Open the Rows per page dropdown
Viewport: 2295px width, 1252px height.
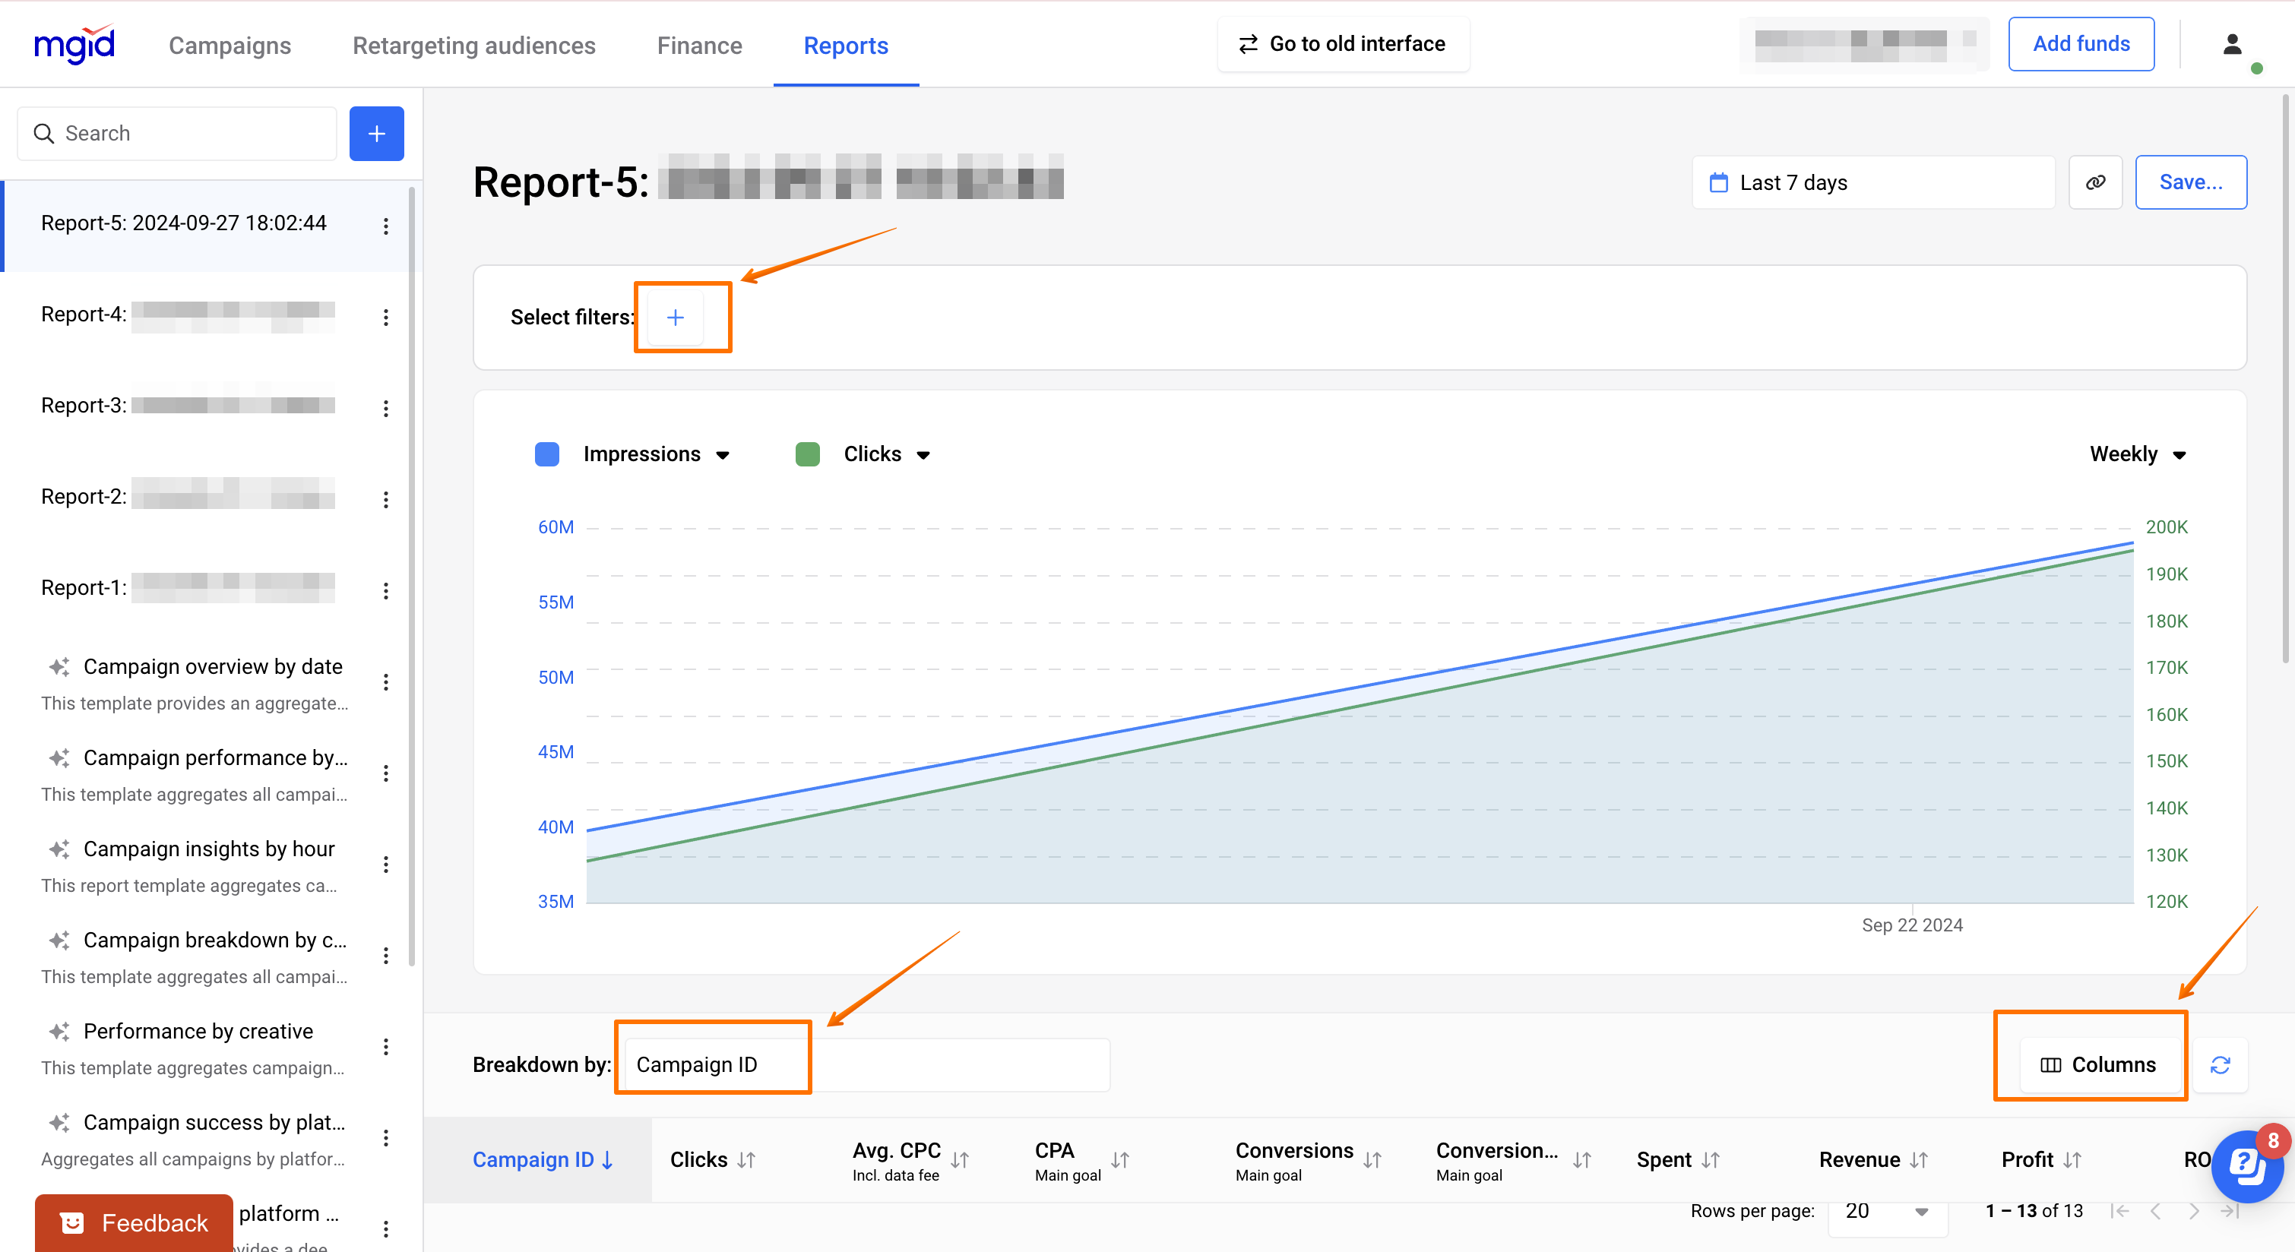point(1887,1211)
